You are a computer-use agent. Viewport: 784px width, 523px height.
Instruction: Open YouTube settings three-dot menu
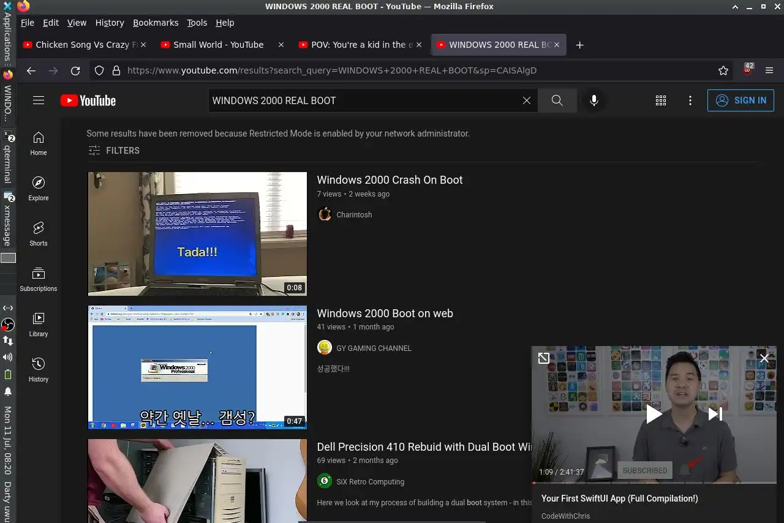[x=690, y=100]
